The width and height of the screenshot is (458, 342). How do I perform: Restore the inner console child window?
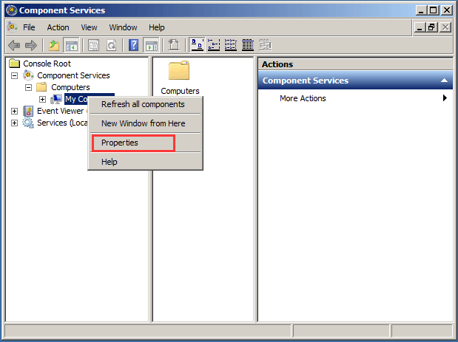[431, 27]
